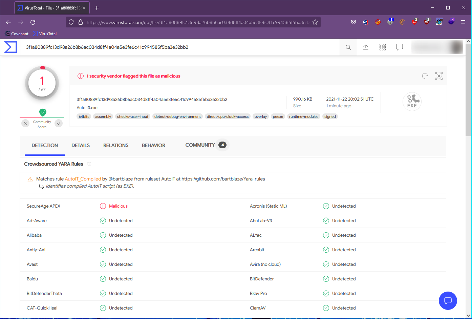This screenshot has height=319, width=472.
Task: Click the detect-debug-environment tag
Action: pos(177,116)
